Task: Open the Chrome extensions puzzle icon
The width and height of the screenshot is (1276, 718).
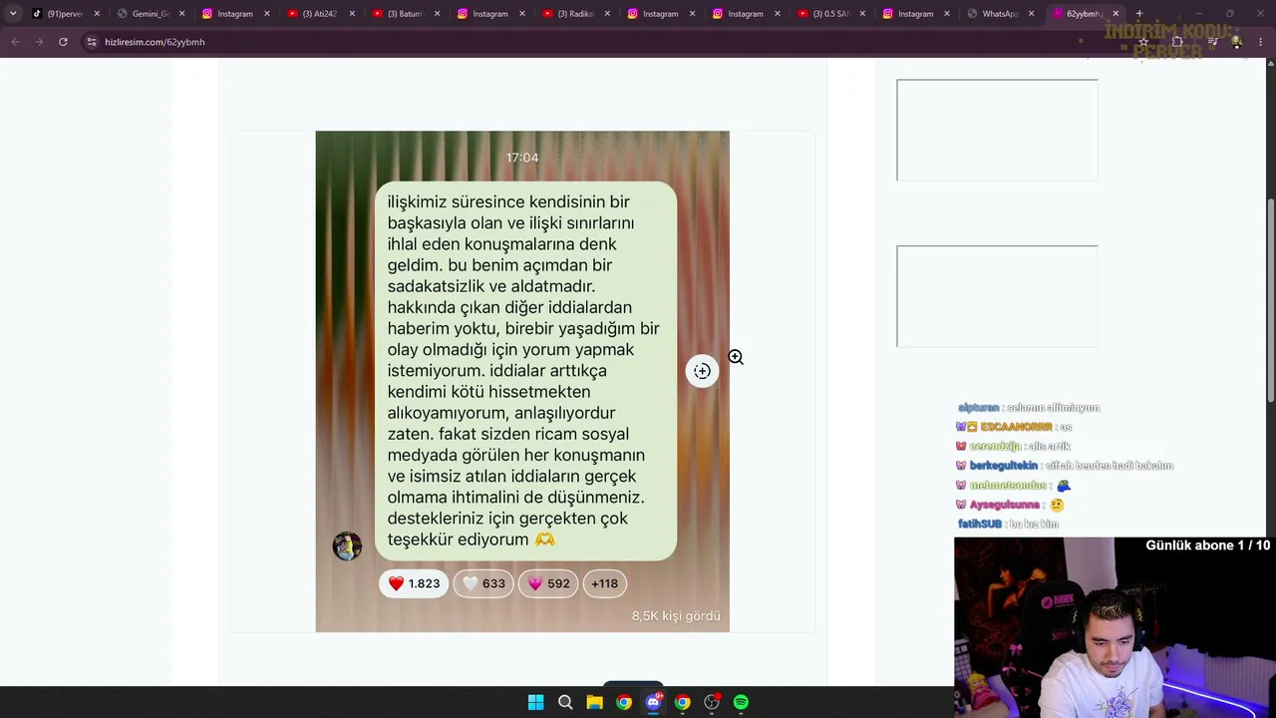Action: pos(1177,42)
